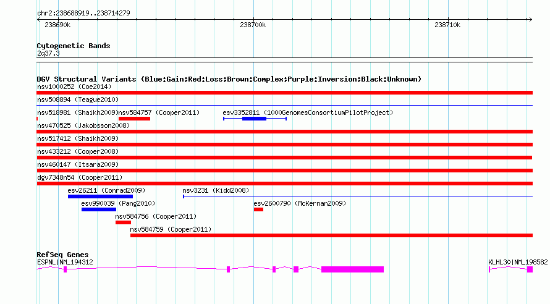Screen dimensions: 550x304
Task: Click the esv26211 (Conrad2009) label
Action: click(x=106, y=190)
